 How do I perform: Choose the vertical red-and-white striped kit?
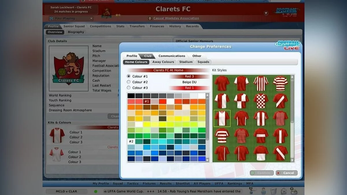[x=261, y=83]
